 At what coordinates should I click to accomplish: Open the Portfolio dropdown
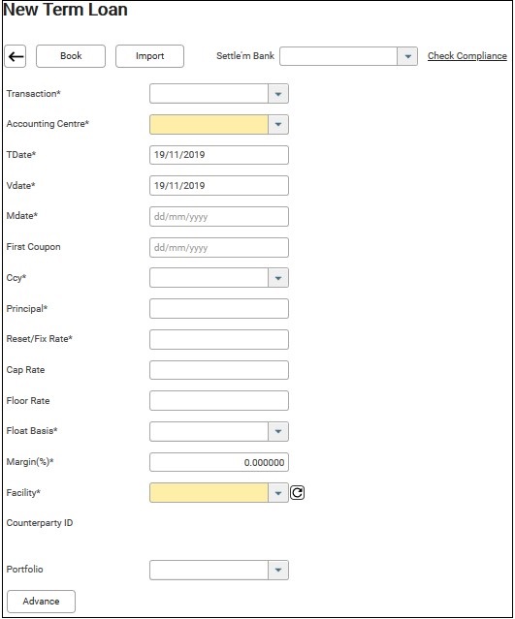pyautogui.click(x=278, y=570)
